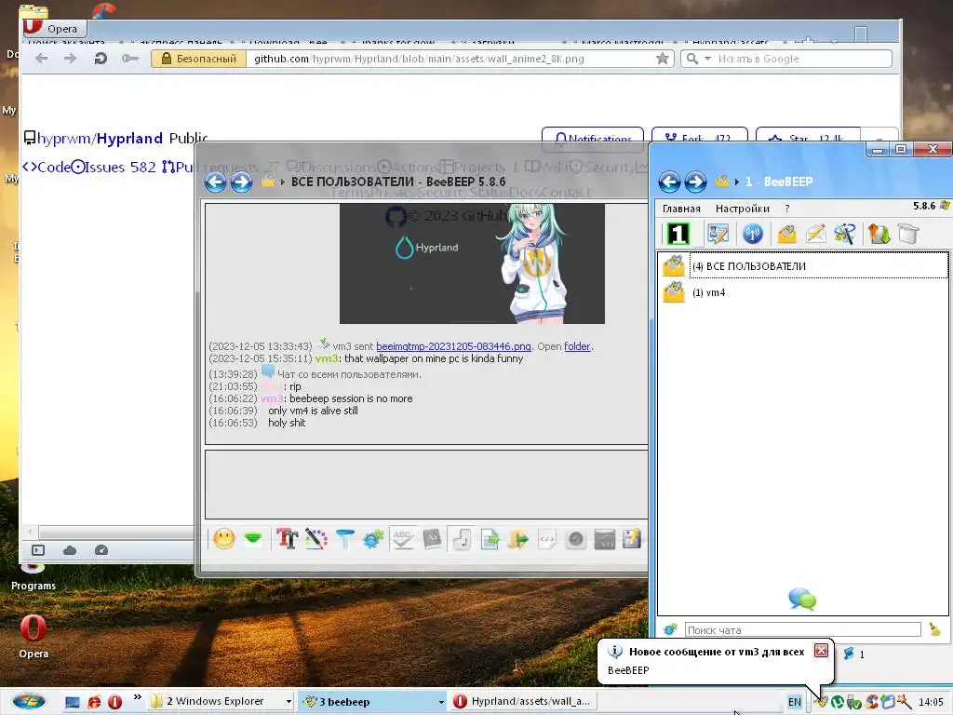Click the Opera panel toggle icon
The image size is (953, 715).
click(38, 549)
